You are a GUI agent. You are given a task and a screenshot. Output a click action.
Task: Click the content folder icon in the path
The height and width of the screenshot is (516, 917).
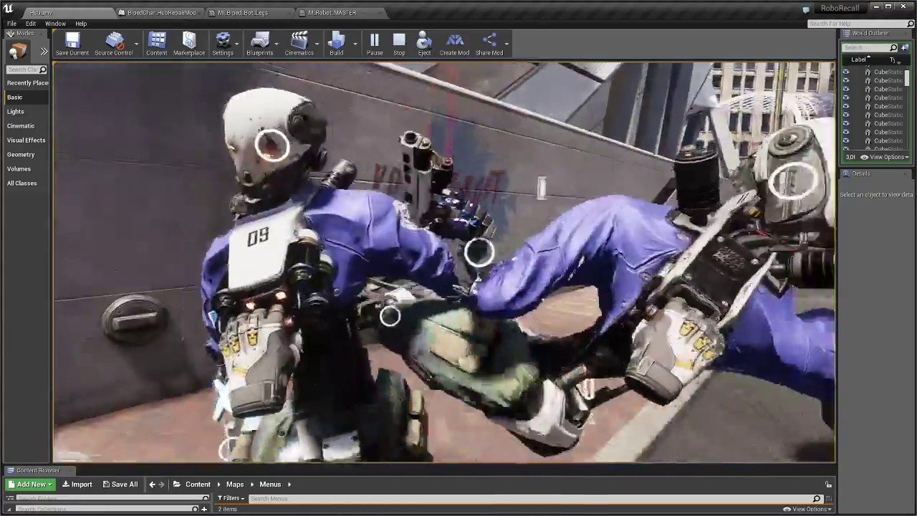point(177,484)
